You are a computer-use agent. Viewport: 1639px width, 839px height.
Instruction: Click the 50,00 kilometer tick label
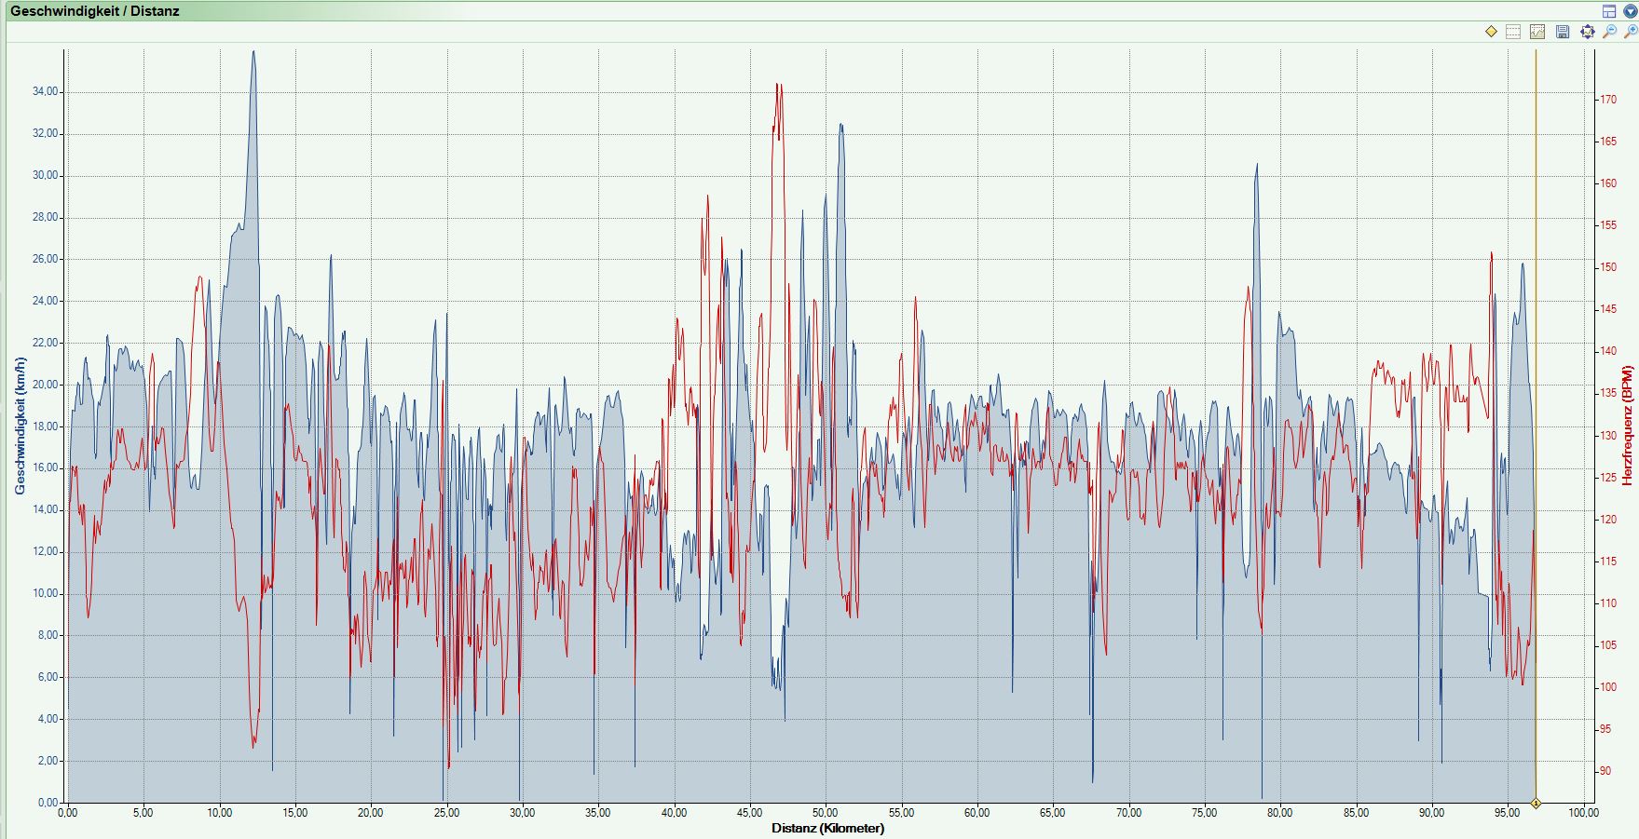[x=825, y=813]
